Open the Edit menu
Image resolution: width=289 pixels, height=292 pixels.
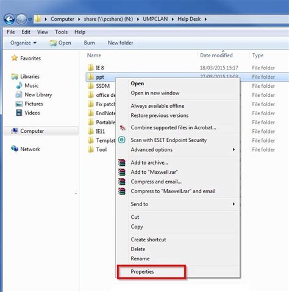(26, 32)
